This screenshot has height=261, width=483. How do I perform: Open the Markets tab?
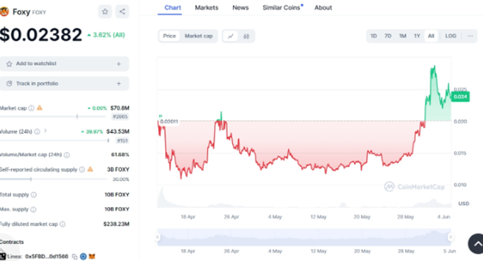point(206,7)
